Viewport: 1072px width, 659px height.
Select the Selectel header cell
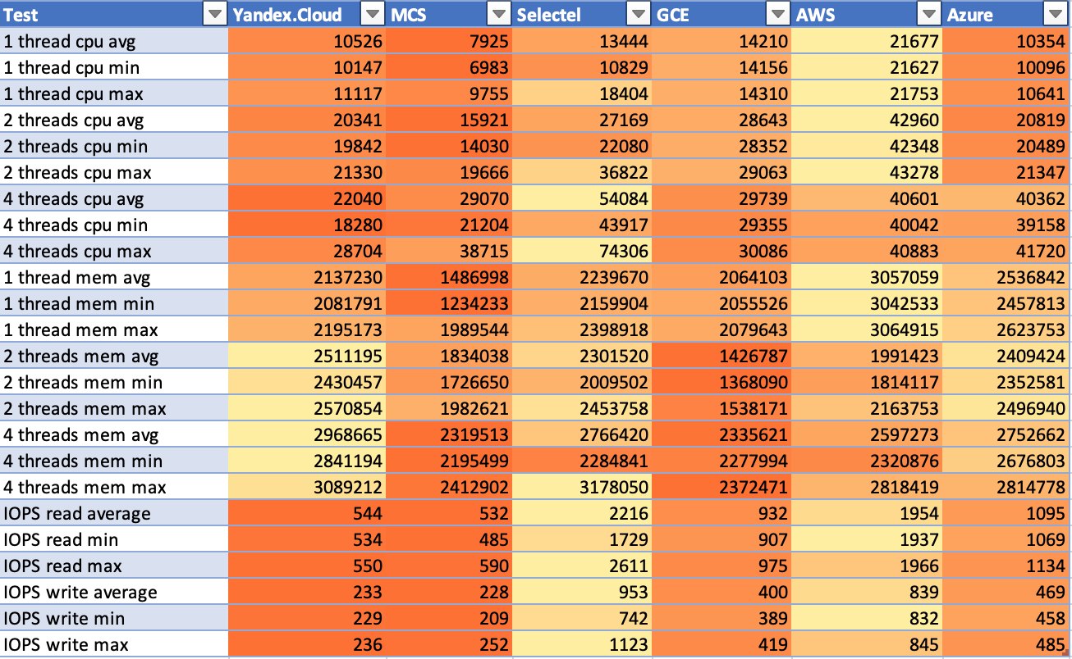pyautogui.click(x=582, y=15)
